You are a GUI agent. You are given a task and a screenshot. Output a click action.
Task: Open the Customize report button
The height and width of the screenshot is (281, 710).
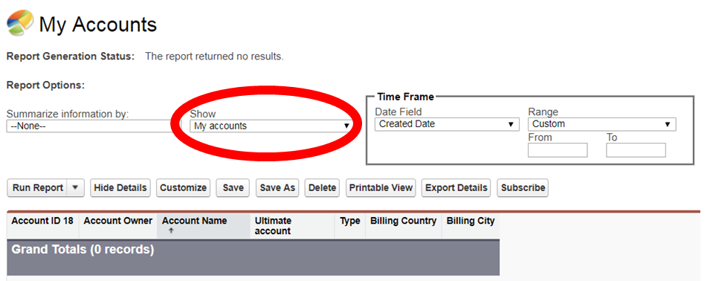184,188
